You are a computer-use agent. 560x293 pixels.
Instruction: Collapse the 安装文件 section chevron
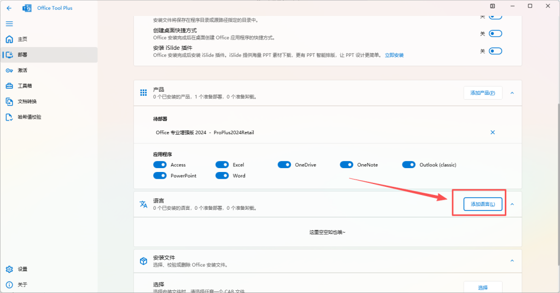coord(512,261)
